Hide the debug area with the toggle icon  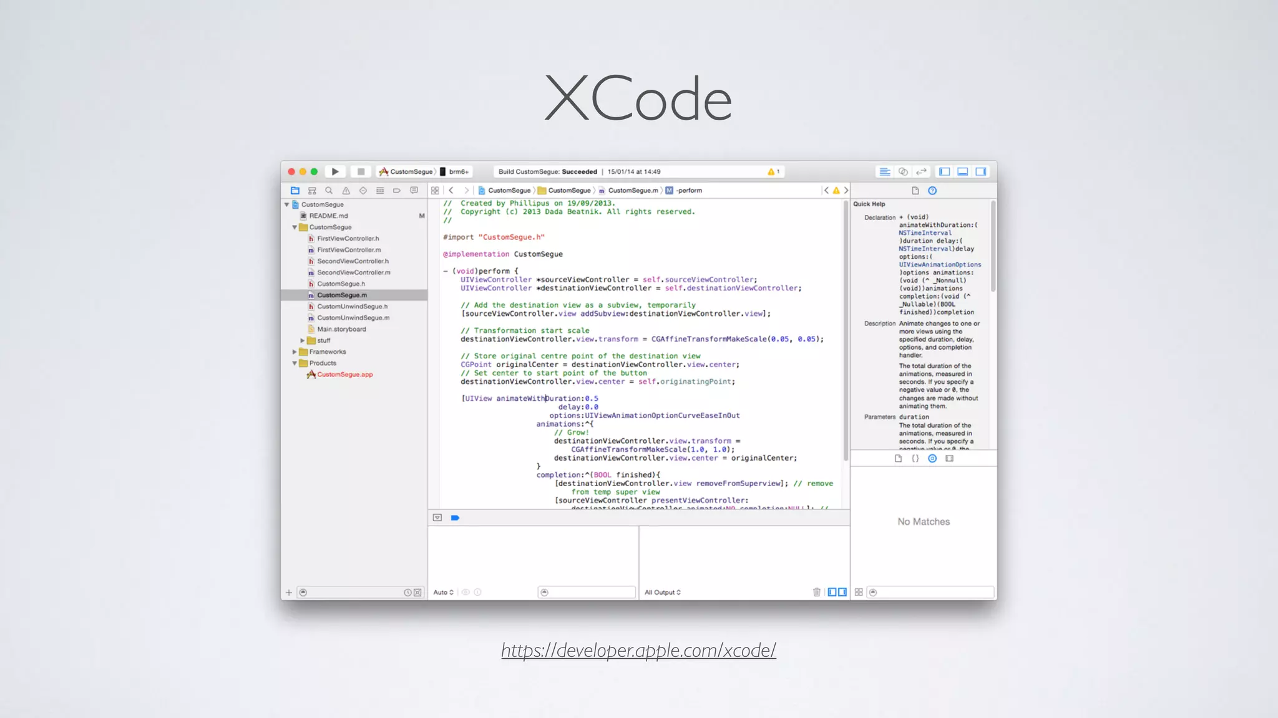(x=437, y=517)
